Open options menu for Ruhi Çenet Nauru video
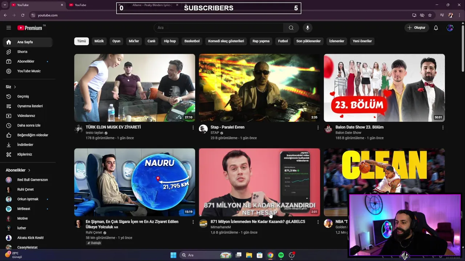The height and width of the screenshot is (261, 465). [x=193, y=222]
